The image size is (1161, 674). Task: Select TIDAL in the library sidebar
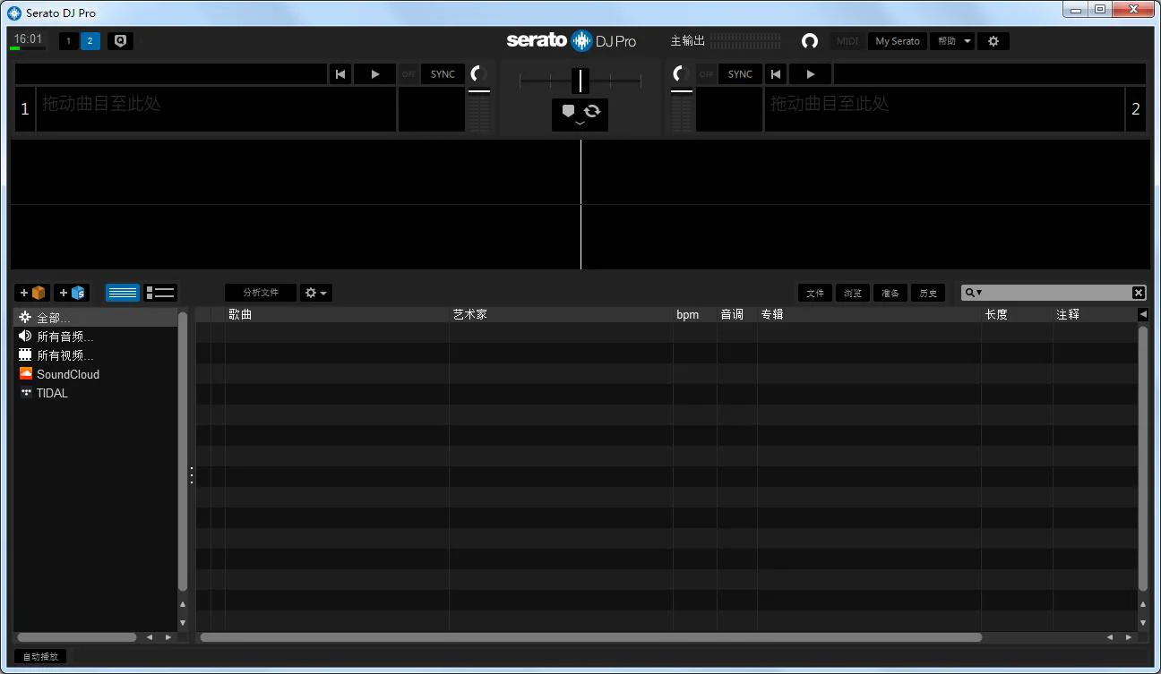click(x=52, y=393)
